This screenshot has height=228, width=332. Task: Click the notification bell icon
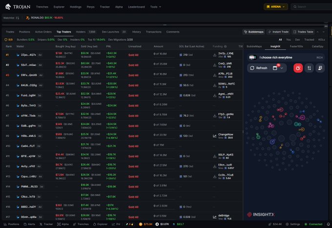tap(329, 224)
